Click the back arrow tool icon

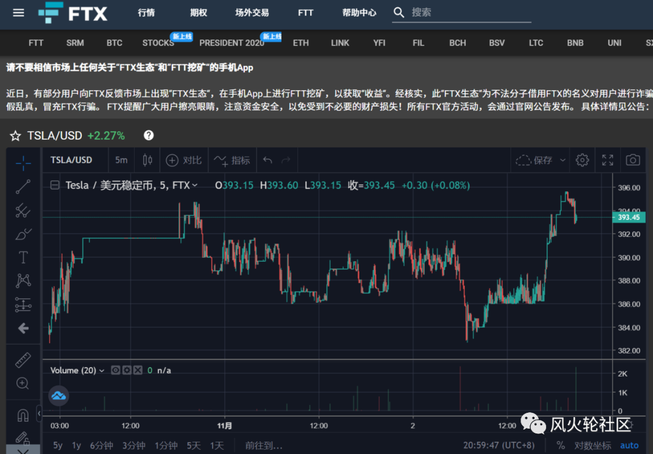tap(24, 328)
